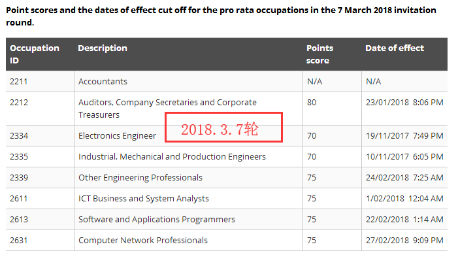Image resolution: width=458 pixels, height=255 pixels.
Task: Click the red 2018.3.7轮 annotation box
Action: pyautogui.click(x=223, y=127)
